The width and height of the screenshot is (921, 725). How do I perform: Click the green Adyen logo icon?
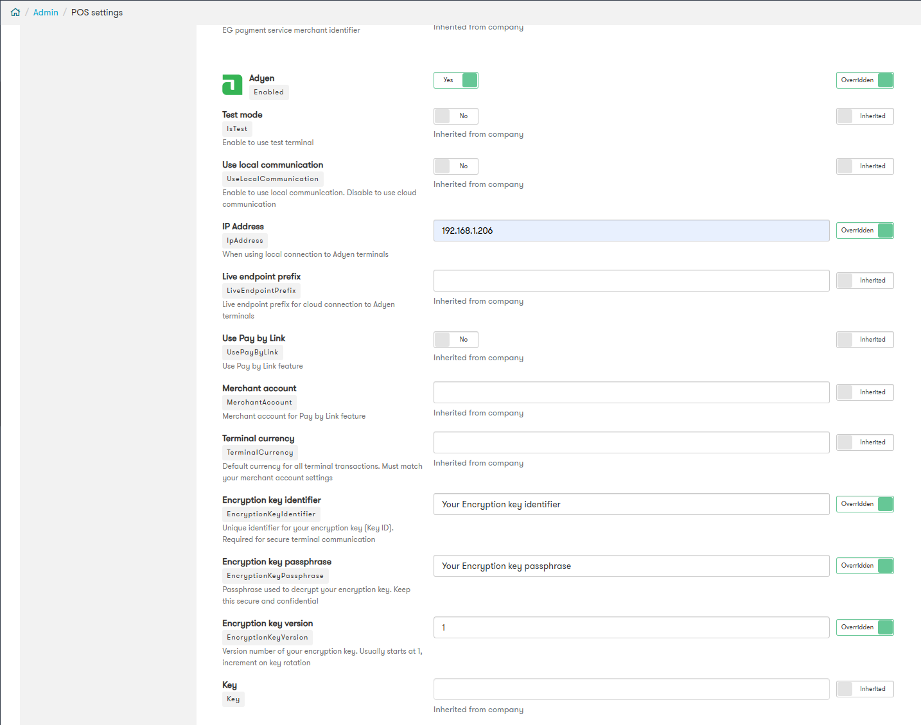pos(232,85)
